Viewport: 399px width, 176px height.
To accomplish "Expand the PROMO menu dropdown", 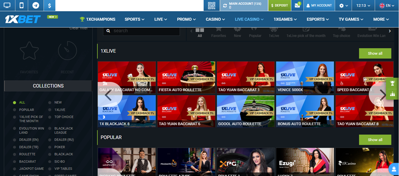I will pos(186,20).
